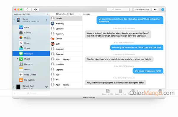Select the Dennis conversation
Screen dimensions: 178x117
click(x=66, y=39)
